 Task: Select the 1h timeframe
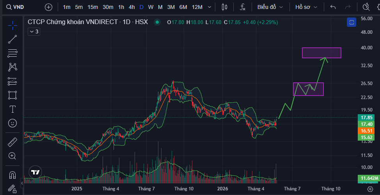pyautogui.click(x=121, y=7)
